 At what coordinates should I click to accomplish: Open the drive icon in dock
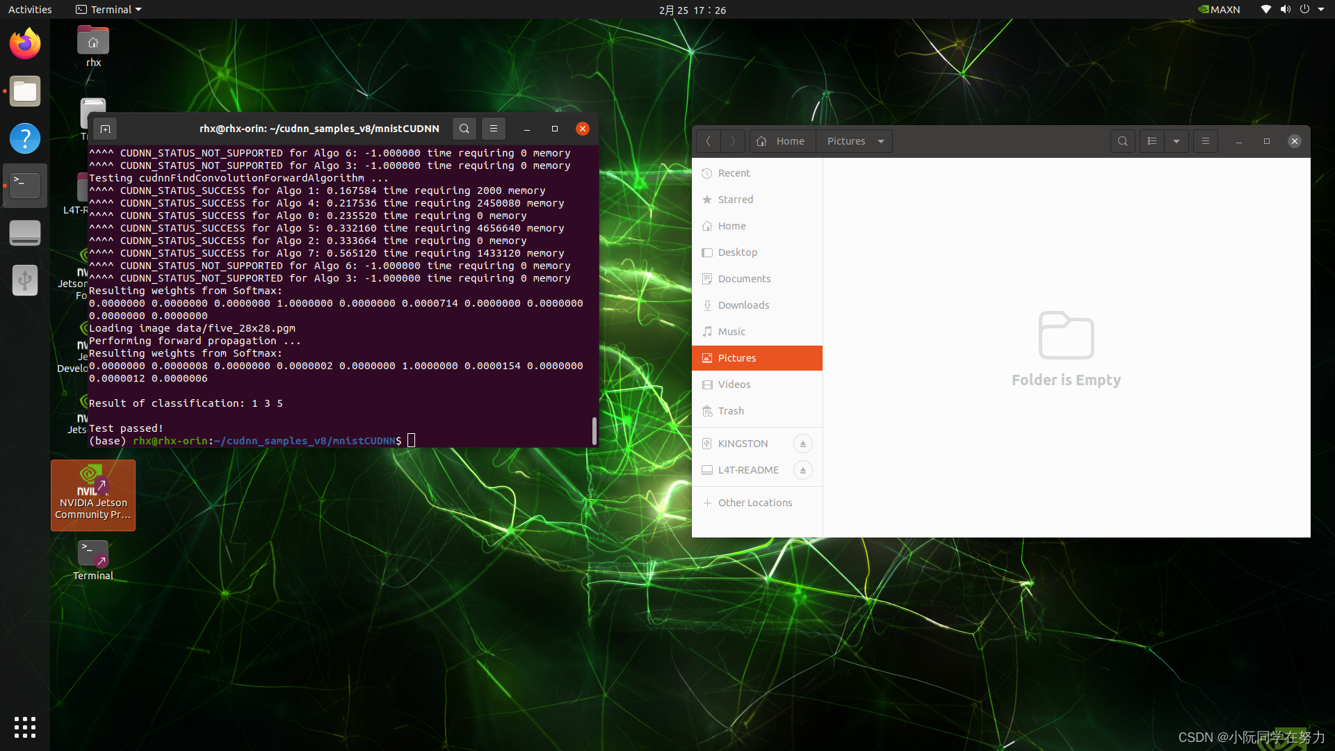coord(25,233)
